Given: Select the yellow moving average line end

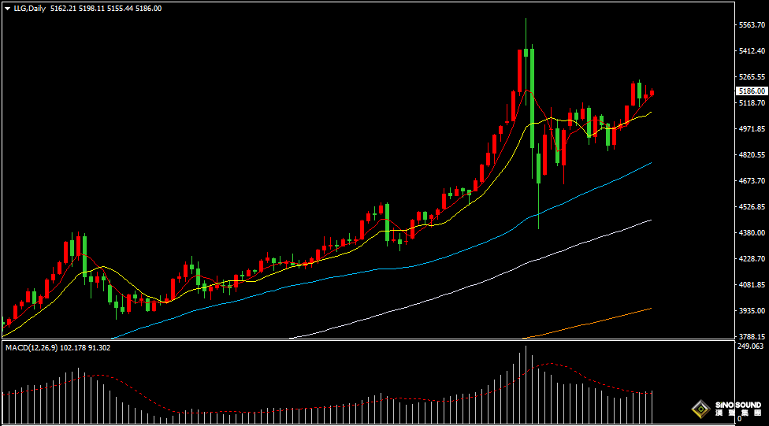Looking at the screenshot, I should tap(650, 113).
